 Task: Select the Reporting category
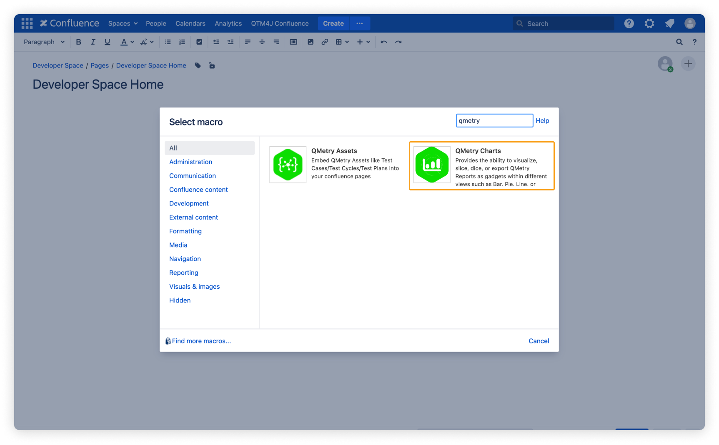tap(184, 272)
